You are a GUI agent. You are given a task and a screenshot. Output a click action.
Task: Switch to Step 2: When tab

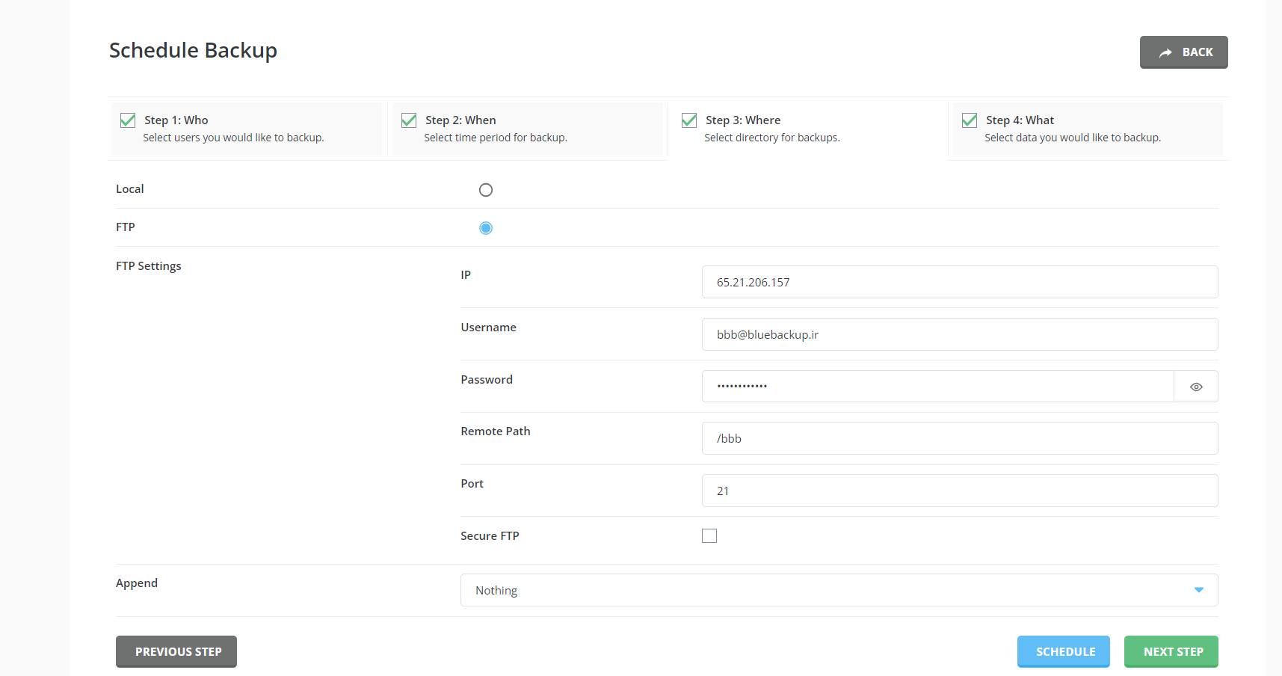[527, 129]
